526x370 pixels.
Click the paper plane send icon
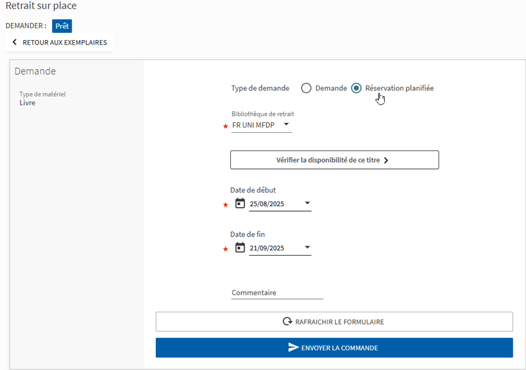pos(294,348)
